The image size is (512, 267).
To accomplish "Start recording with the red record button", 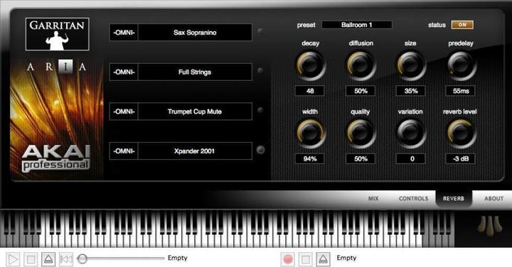I will (288, 259).
